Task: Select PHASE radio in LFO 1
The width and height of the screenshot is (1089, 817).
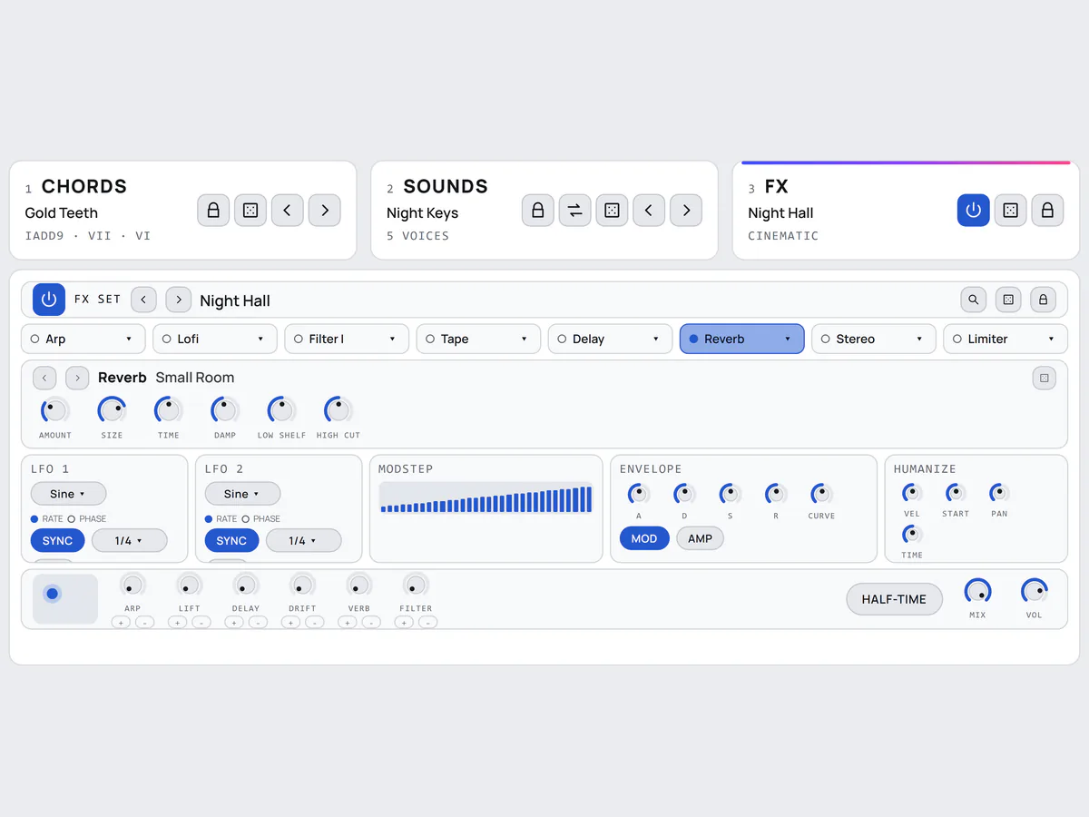Action: 72,519
